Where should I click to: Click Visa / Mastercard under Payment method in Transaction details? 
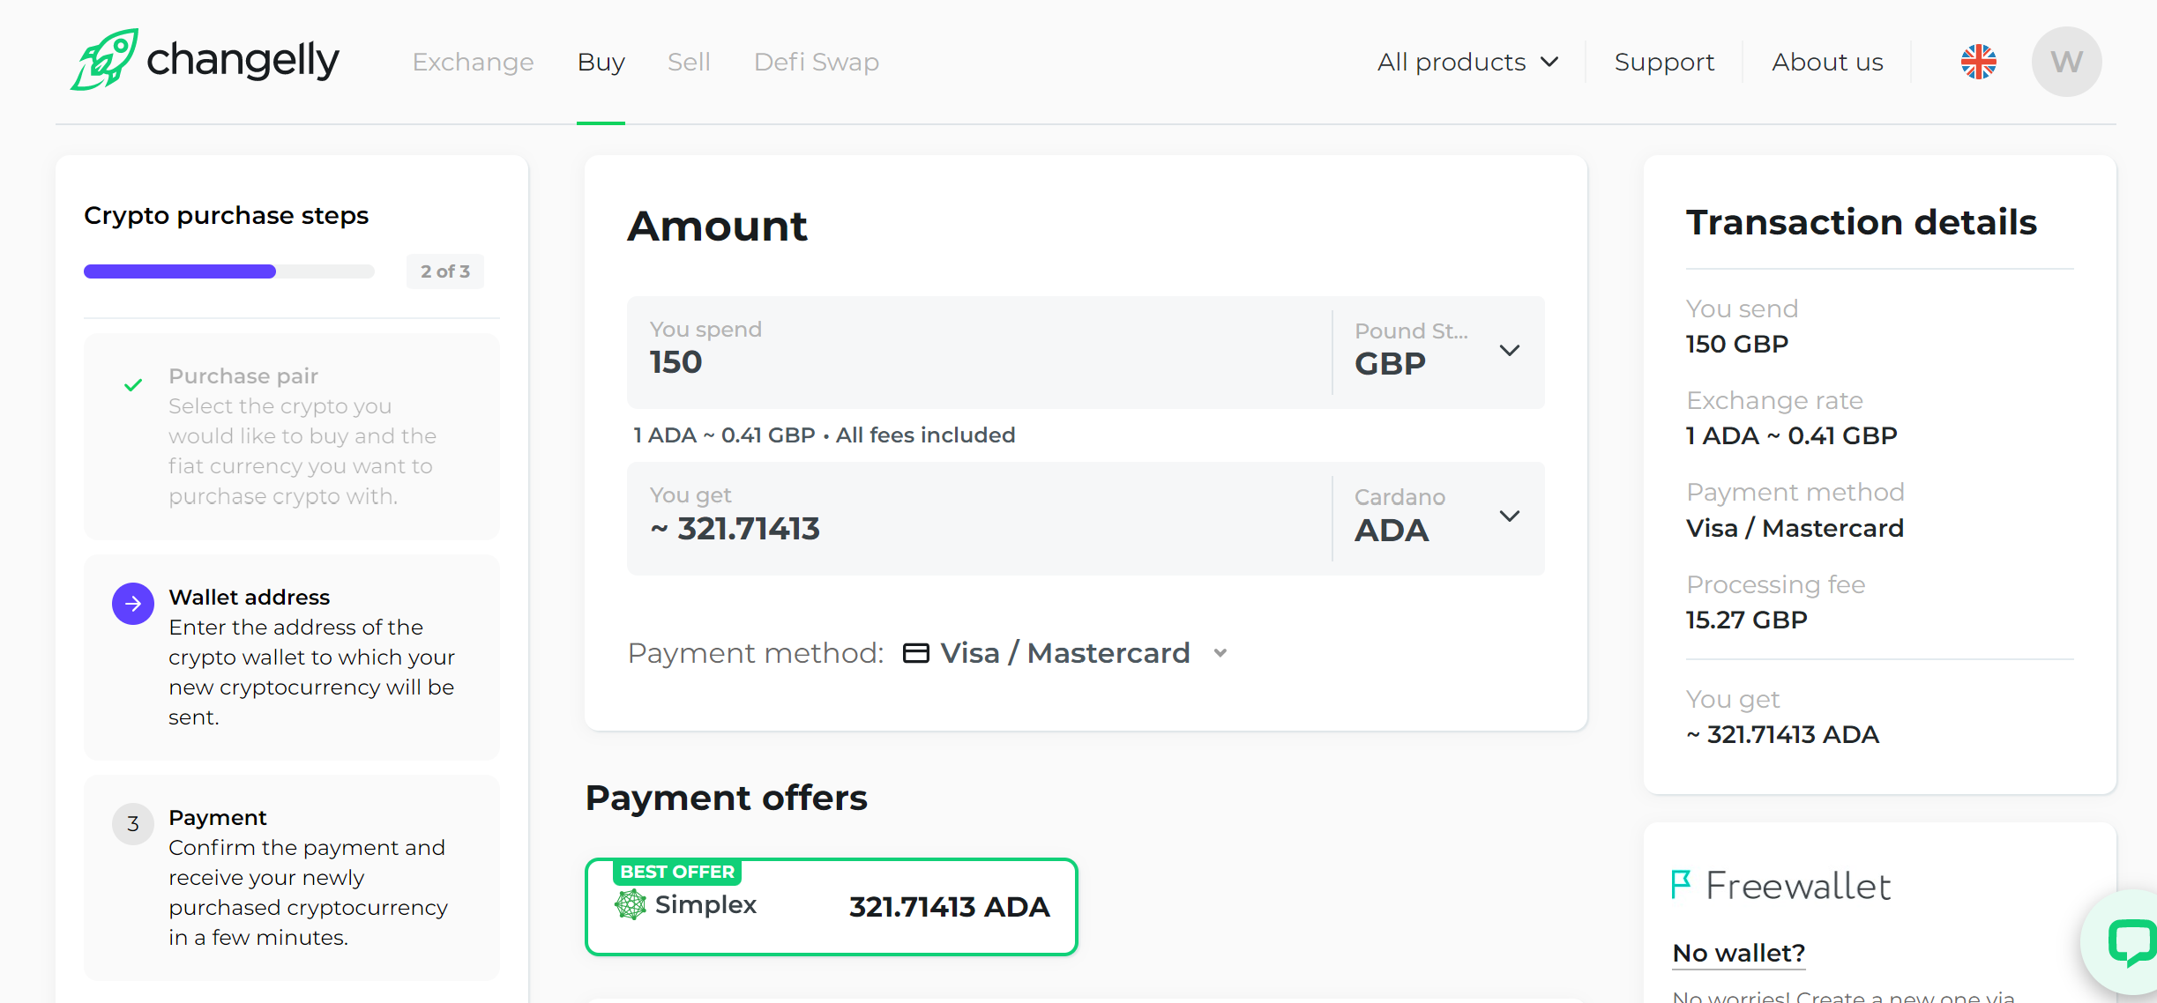[x=1795, y=528]
